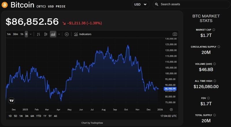Screen dimensions: 231x127
Task: Switch to the 1m interval
Action: click(x=9, y=34)
